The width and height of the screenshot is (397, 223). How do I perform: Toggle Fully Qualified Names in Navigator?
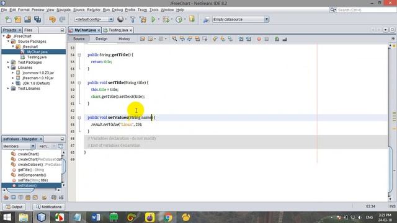point(44,197)
